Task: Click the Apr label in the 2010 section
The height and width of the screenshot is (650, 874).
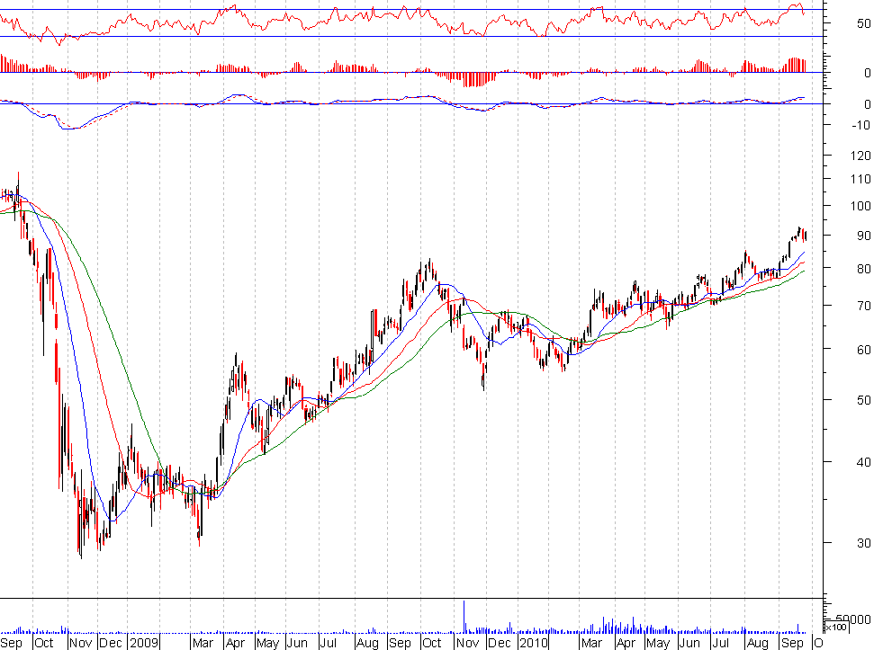Action: tap(626, 643)
